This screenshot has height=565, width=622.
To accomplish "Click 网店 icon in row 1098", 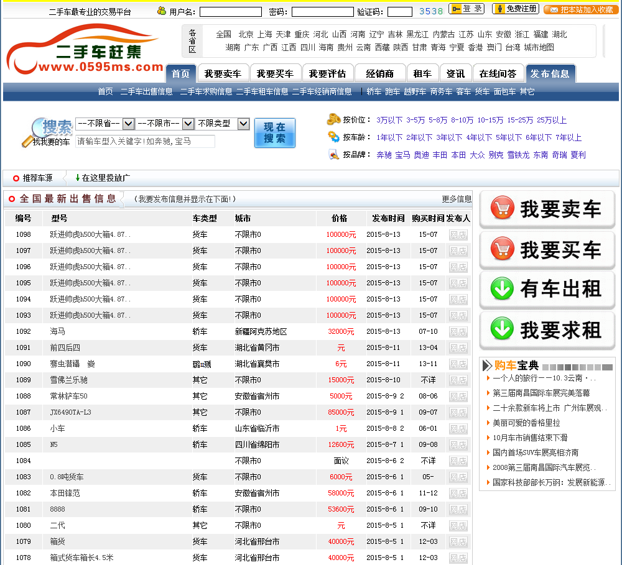I will coord(458,235).
